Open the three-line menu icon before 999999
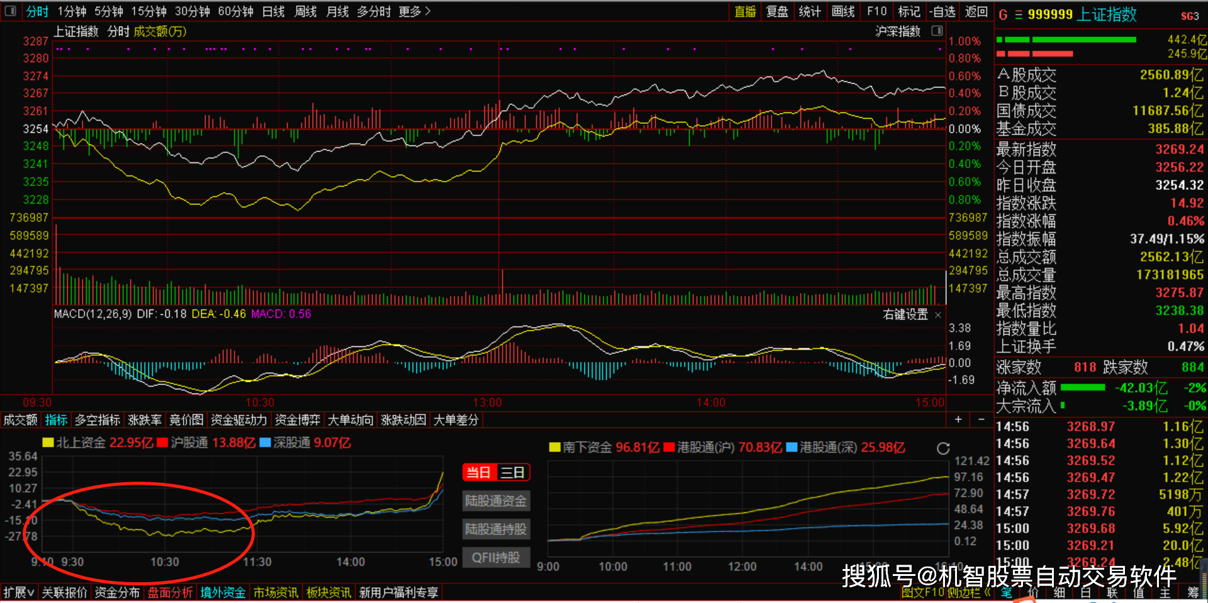1208x603 pixels. click(1018, 14)
